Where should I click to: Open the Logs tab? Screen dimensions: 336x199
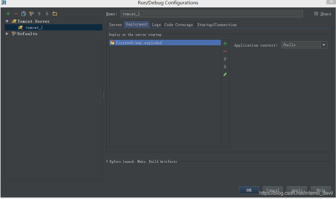point(156,25)
